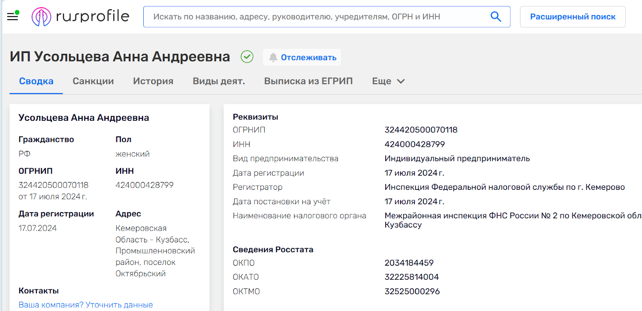This screenshot has height=311, width=642.
Task: Open Расширенный поиск
Action: click(x=572, y=17)
